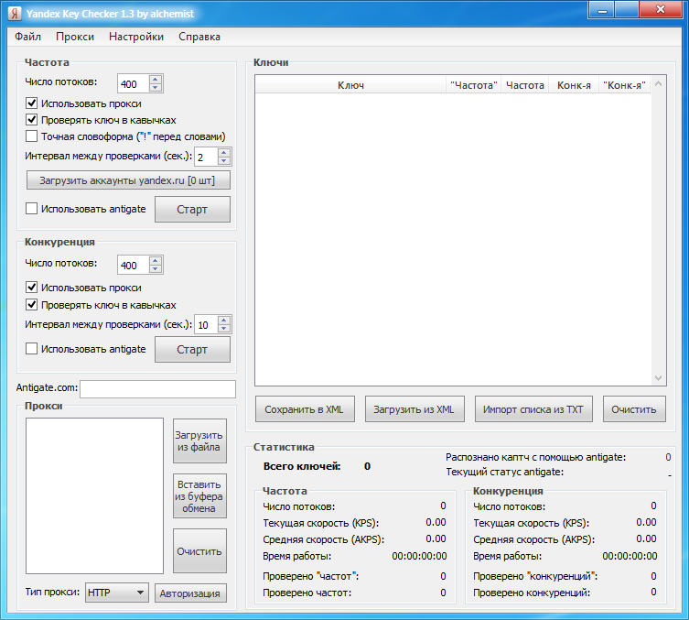Open the Файл menu
The width and height of the screenshot is (689, 620).
point(27,37)
